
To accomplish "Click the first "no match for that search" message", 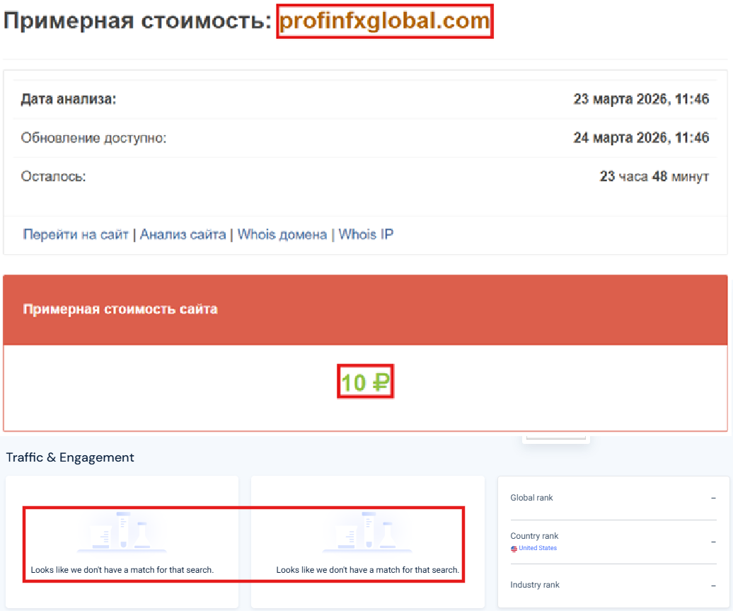I will [x=122, y=569].
